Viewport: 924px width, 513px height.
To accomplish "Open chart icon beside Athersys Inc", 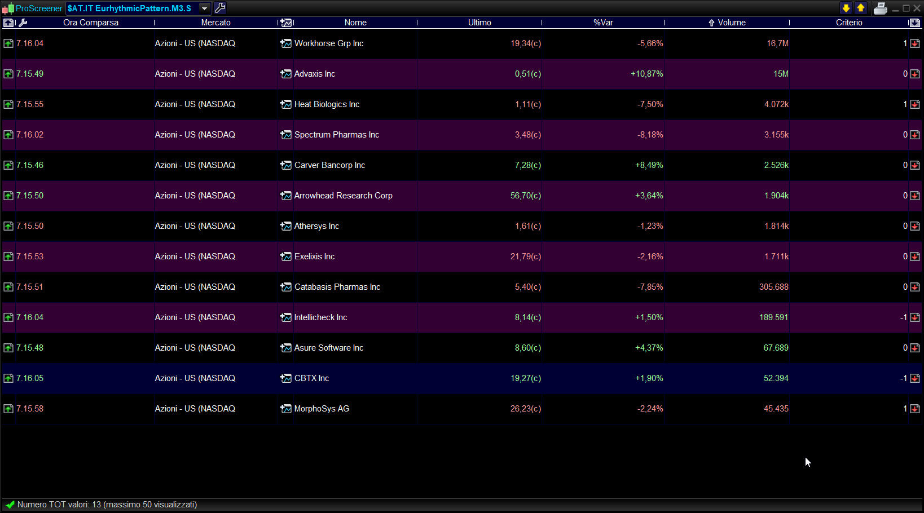I will (286, 226).
